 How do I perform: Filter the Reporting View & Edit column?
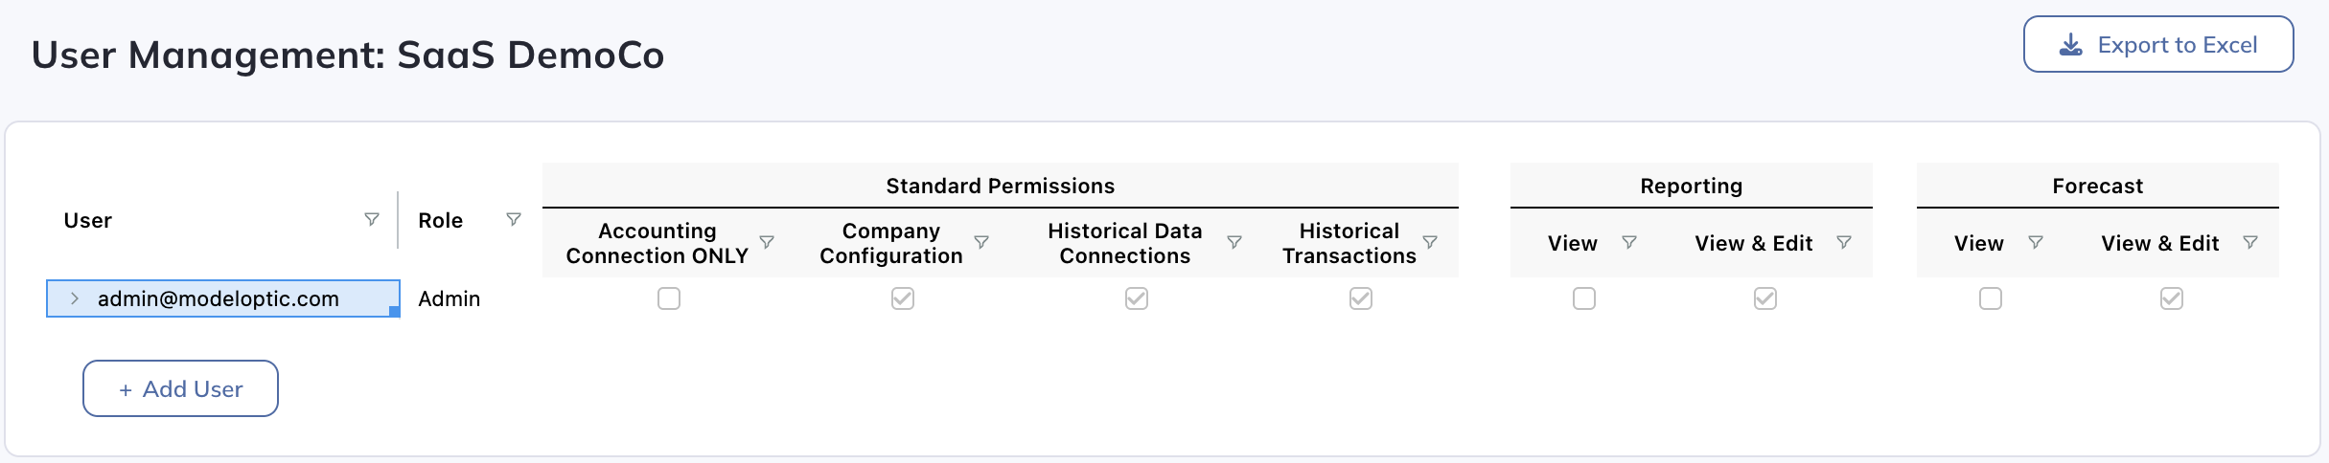(x=1844, y=243)
